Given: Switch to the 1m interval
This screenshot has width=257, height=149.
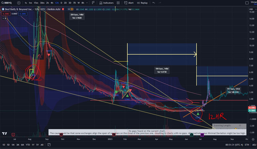Looking at the screenshot, I should 31,3.
